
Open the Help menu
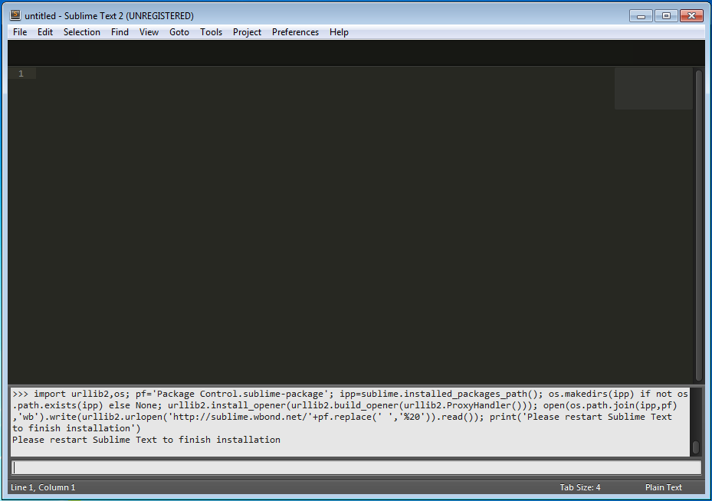pos(339,32)
